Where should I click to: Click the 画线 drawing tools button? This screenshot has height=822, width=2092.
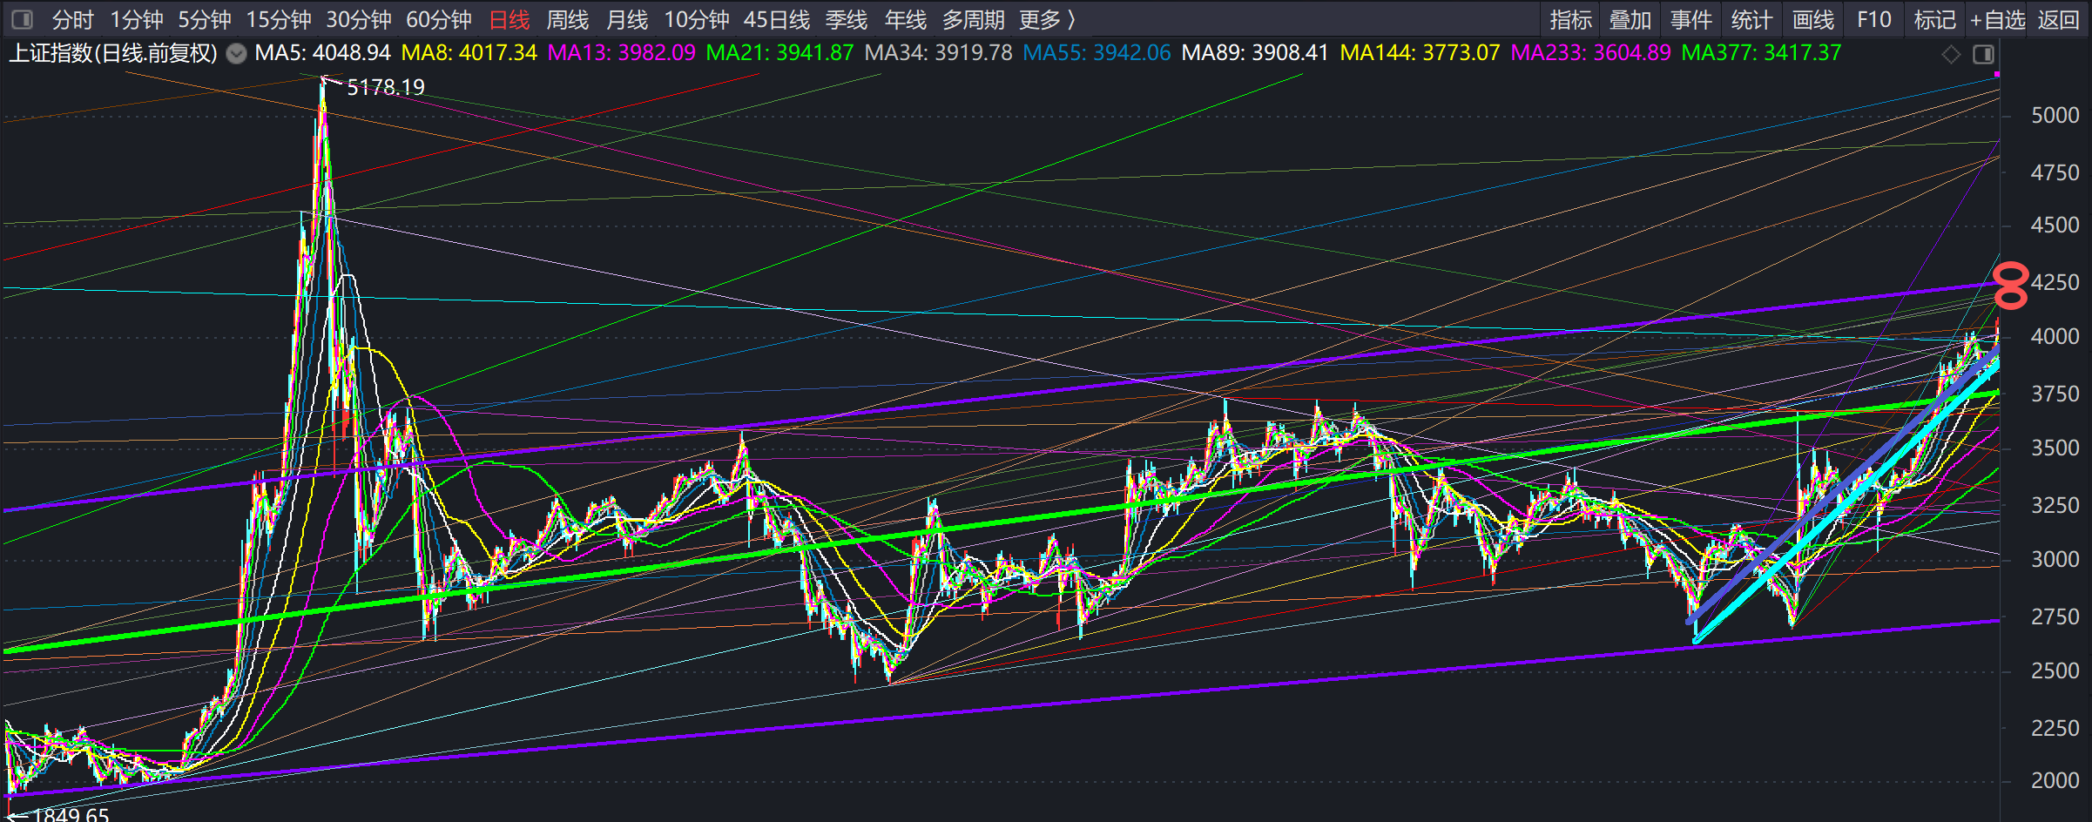click(1813, 19)
